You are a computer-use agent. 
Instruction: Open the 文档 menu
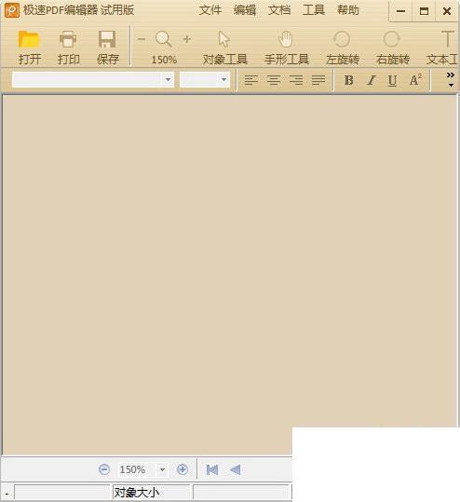click(279, 10)
